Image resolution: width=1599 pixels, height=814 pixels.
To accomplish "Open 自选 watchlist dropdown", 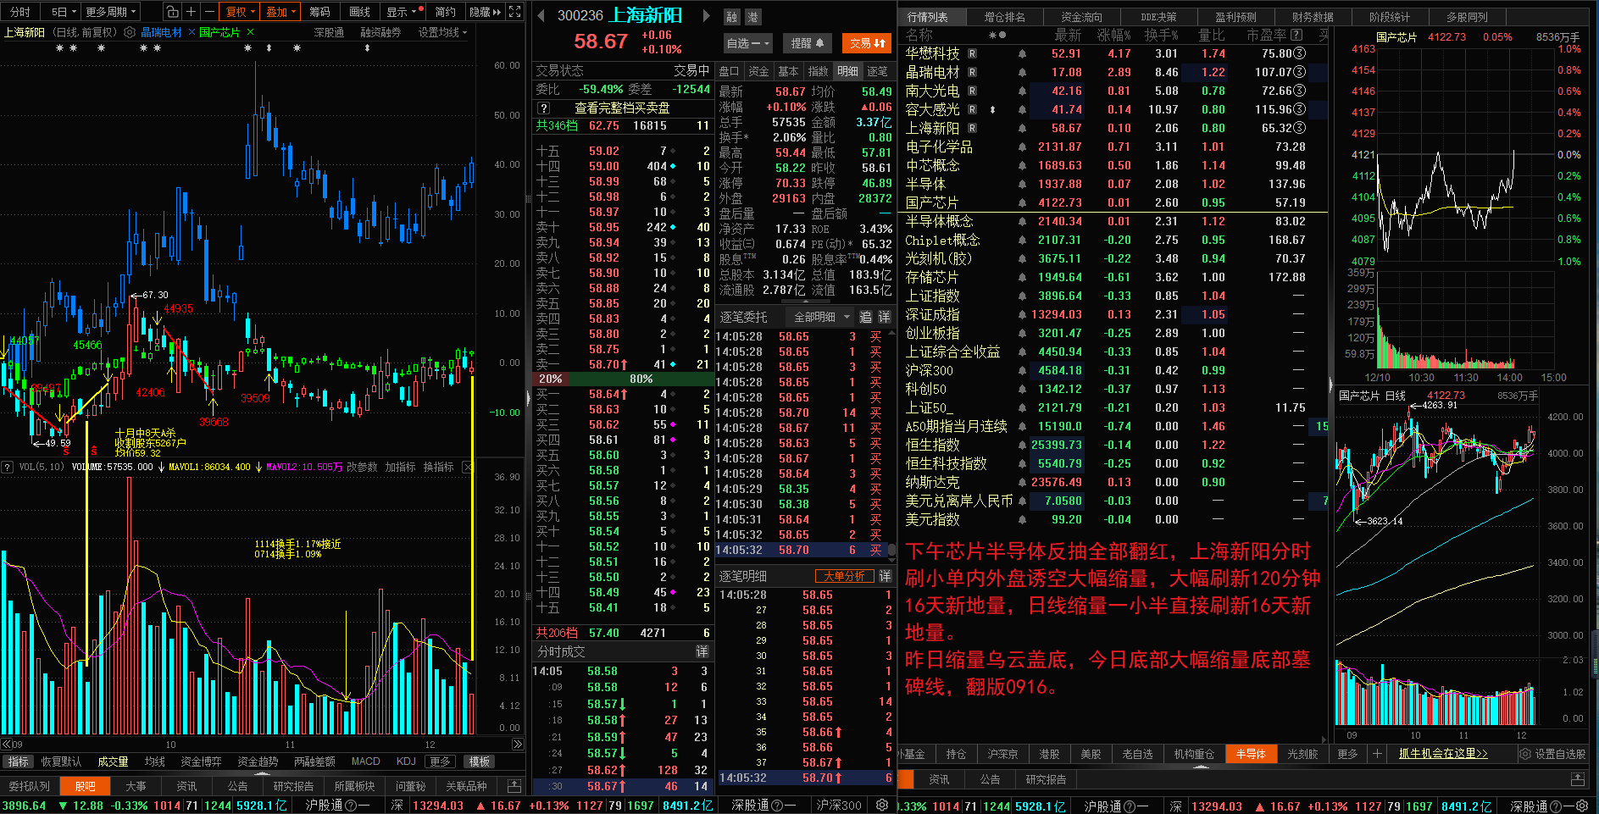I will pos(748,43).
